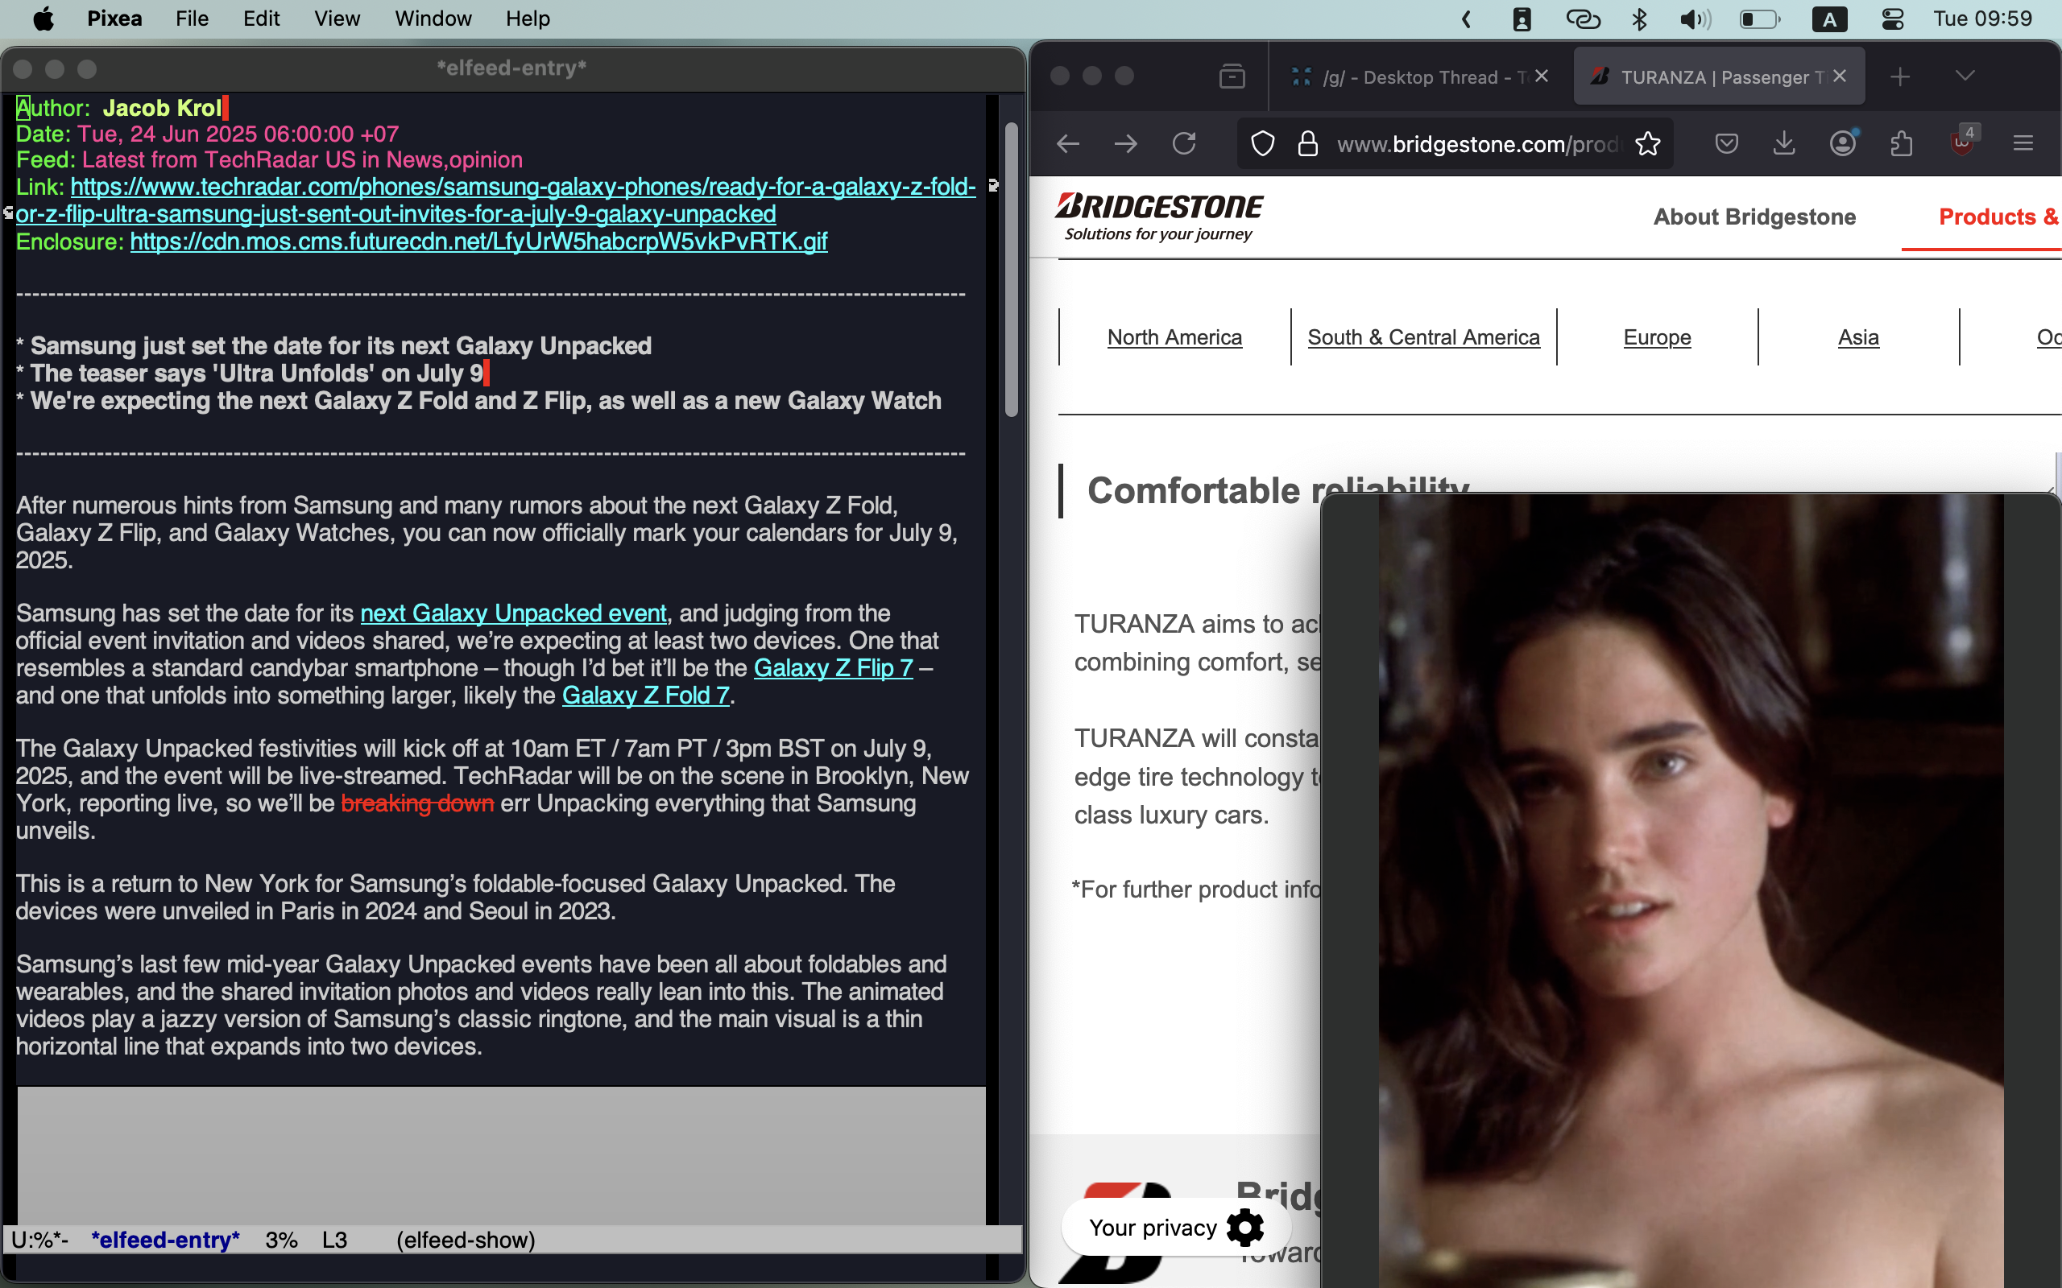Open the Apple menu
The width and height of the screenshot is (2062, 1288).
pyautogui.click(x=43, y=19)
